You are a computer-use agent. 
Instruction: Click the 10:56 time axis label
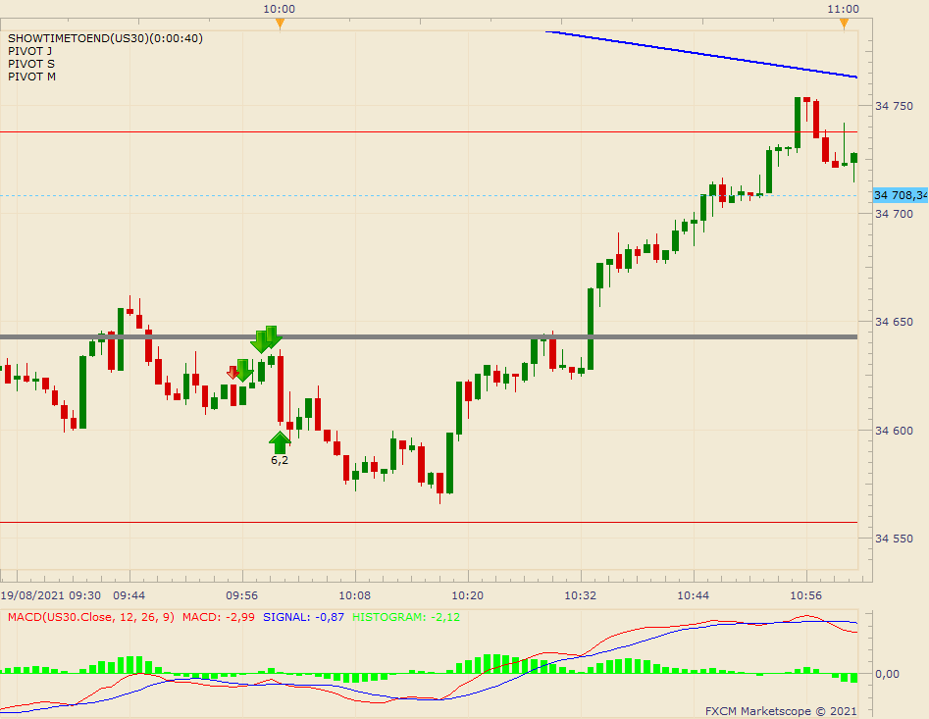coord(806,595)
